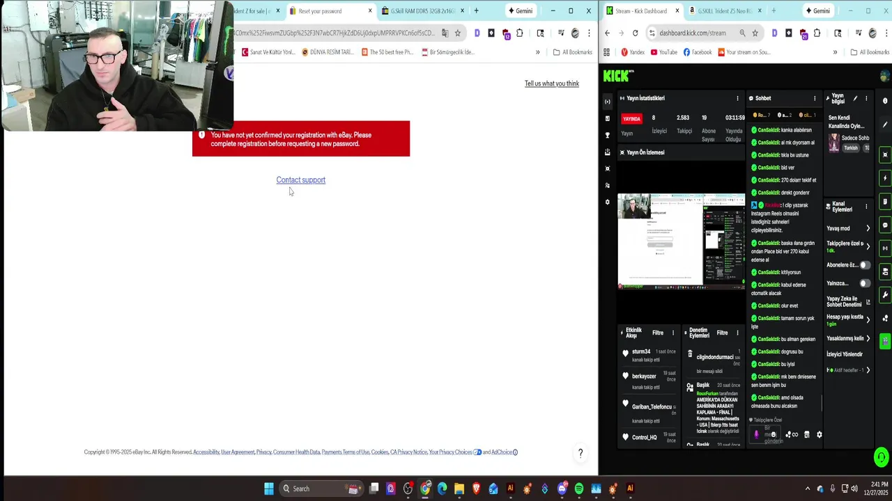This screenshot has width=892, height=501.
Task: Open Filtre in Etkinlik Akışı panel
Action: (657, 333)
